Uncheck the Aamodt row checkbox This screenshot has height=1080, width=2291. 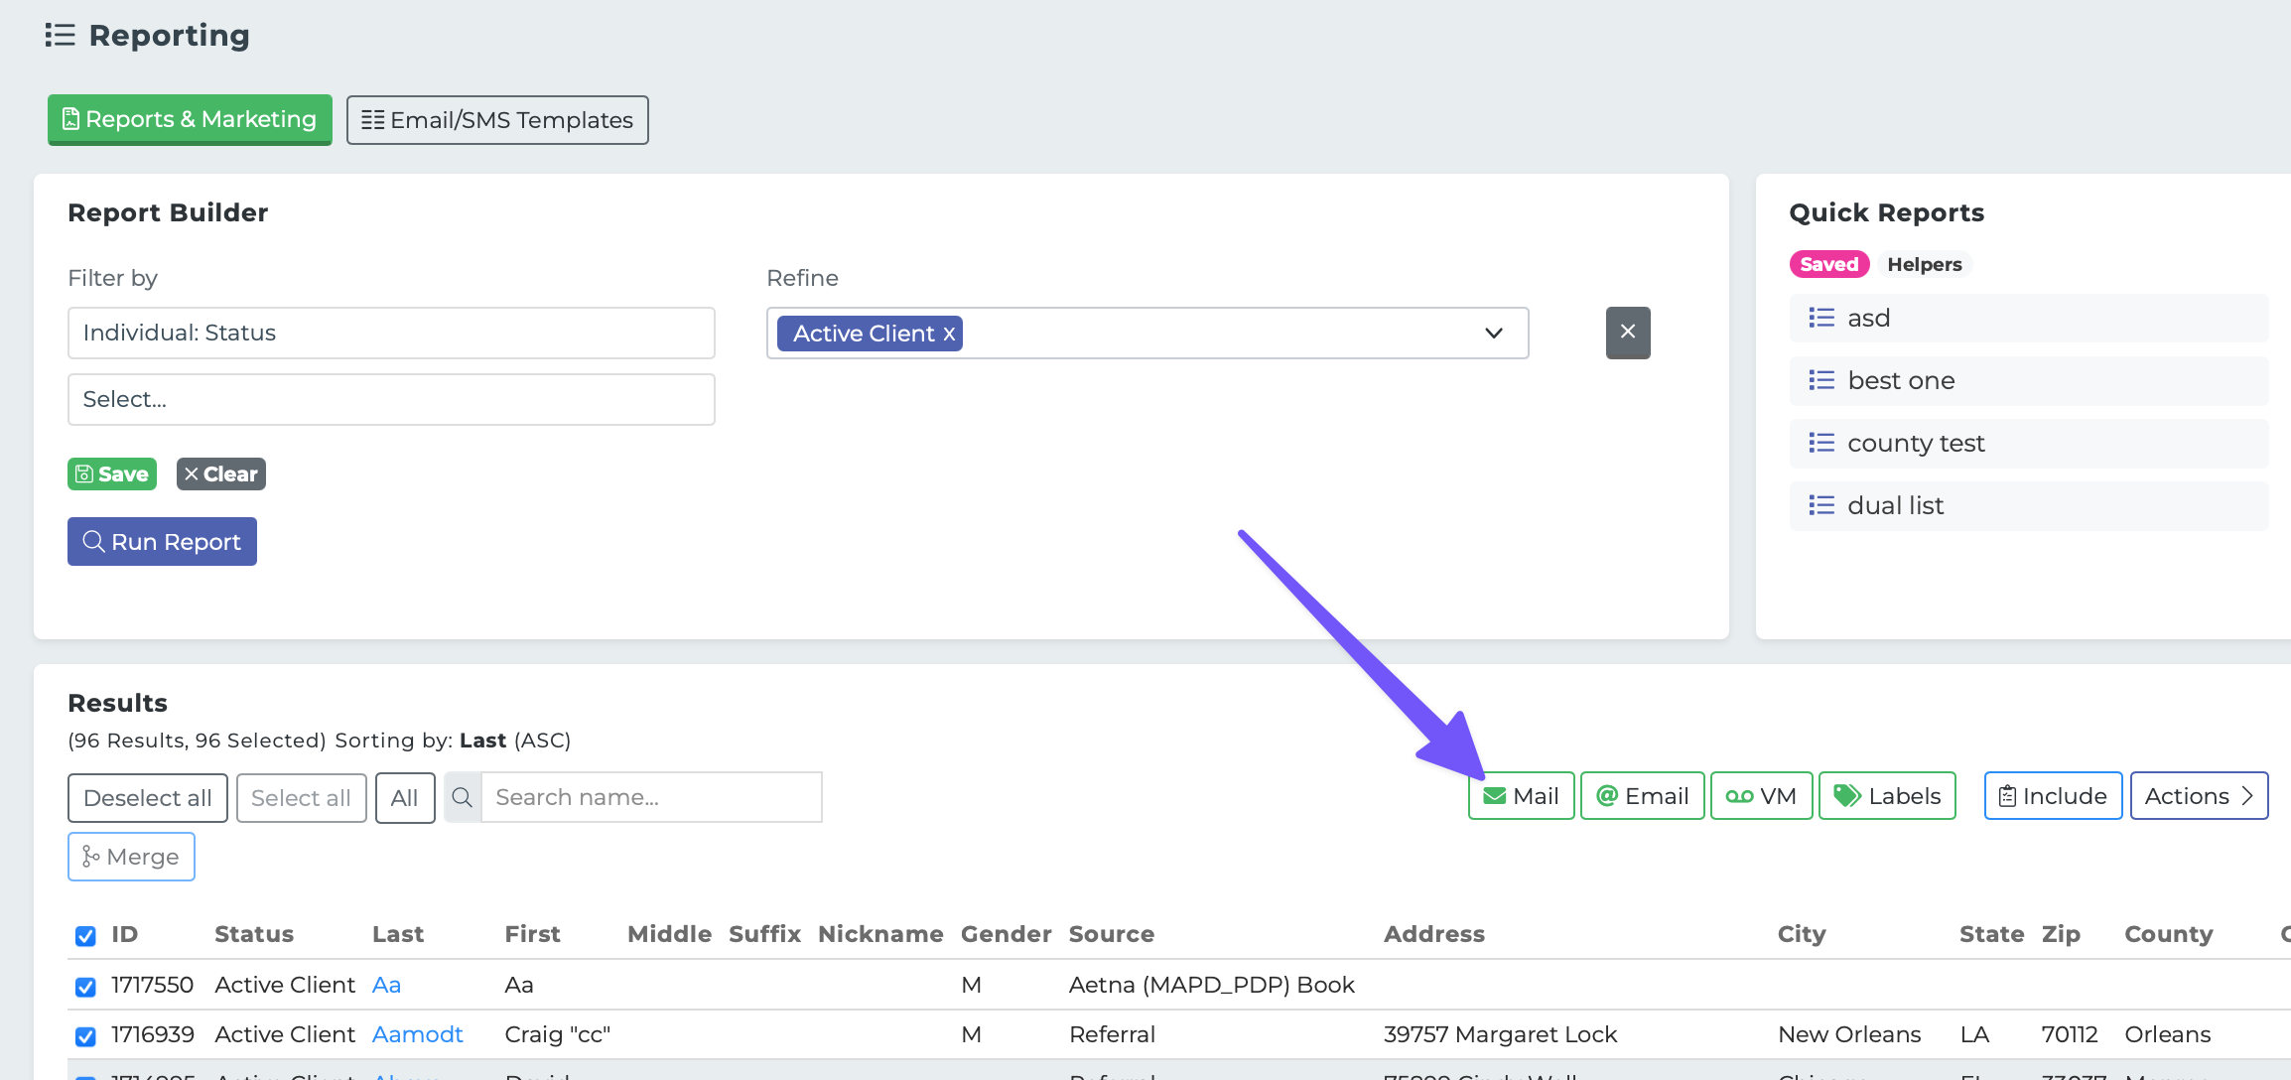pyautogui.click(x=86, y=1035)
